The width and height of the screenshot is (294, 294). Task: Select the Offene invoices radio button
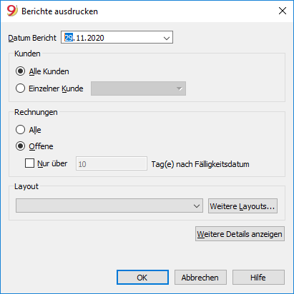coord(20,146)
